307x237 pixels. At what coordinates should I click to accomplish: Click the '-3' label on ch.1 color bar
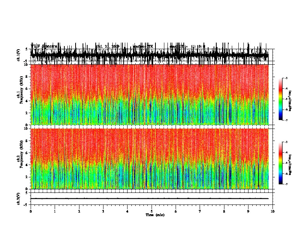(286, 78)
